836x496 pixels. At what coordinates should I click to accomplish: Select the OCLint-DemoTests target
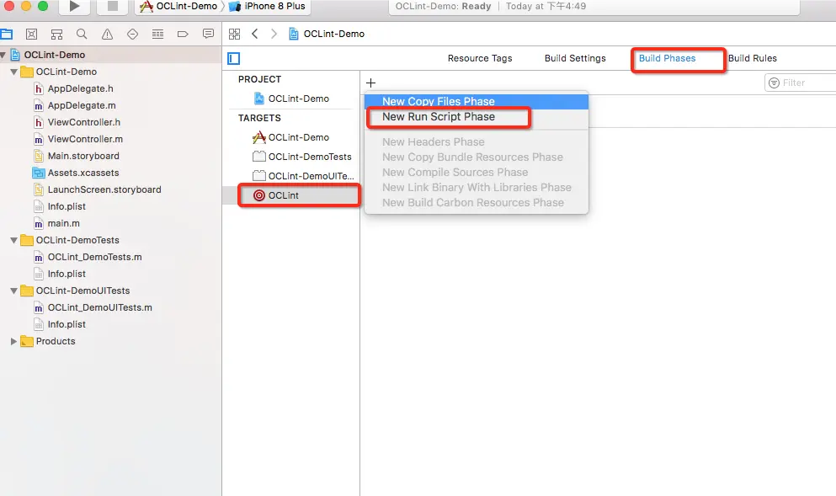(x=301, y=157)
